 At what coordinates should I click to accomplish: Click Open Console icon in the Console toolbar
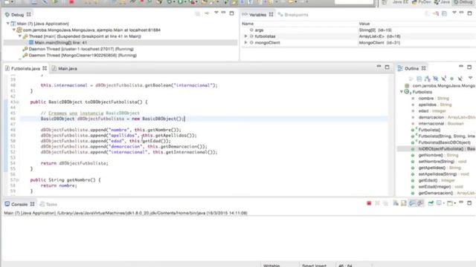click(450, 203)
